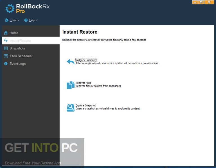Click the 'Instant Restore' page heading
Viewport: 216px width, 168px height.
point(80,32)
